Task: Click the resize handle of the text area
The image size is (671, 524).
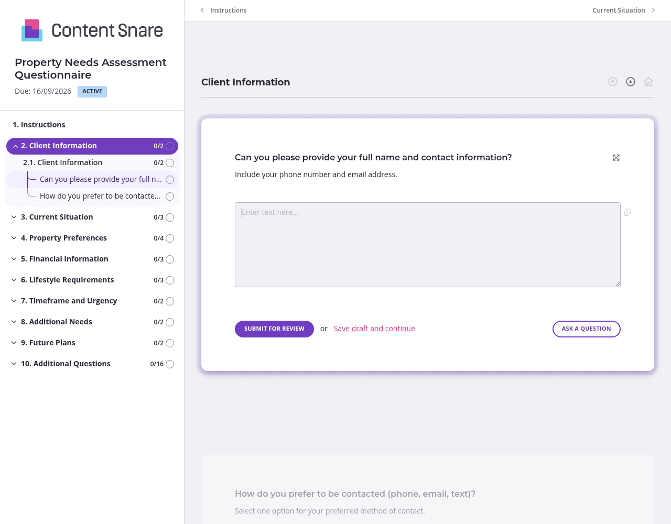Action: (x=618, y=284)
